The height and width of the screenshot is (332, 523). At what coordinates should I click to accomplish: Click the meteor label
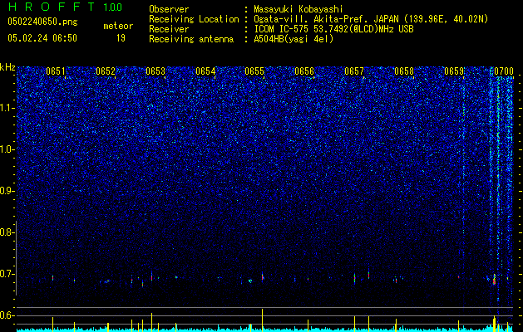(x=118, y=26)
